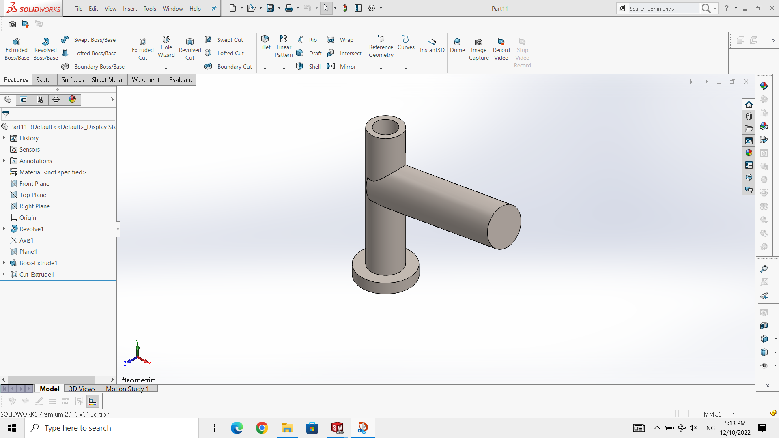Open the Hole Wizard dropdown arrow
This screenshot has width=779, height=438.
click(x=166, y=69)
